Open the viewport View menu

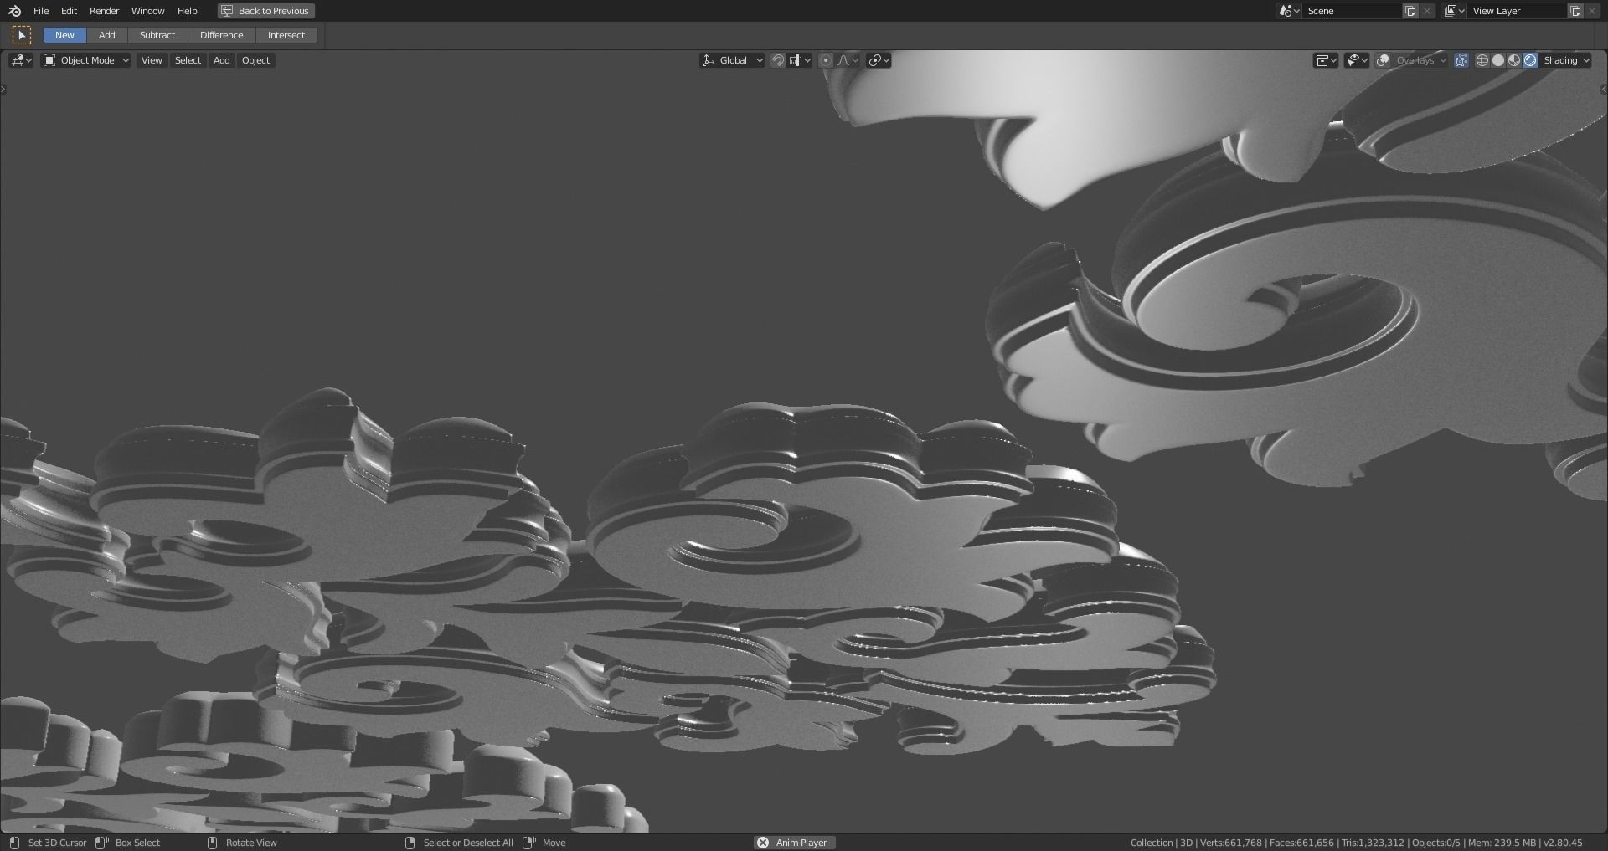[152, 60]
